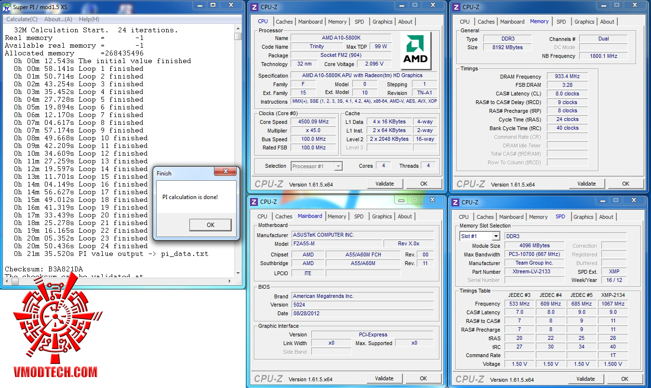Click OK in the SPD slot window
The image size is (651, 388).
point(624,379)
